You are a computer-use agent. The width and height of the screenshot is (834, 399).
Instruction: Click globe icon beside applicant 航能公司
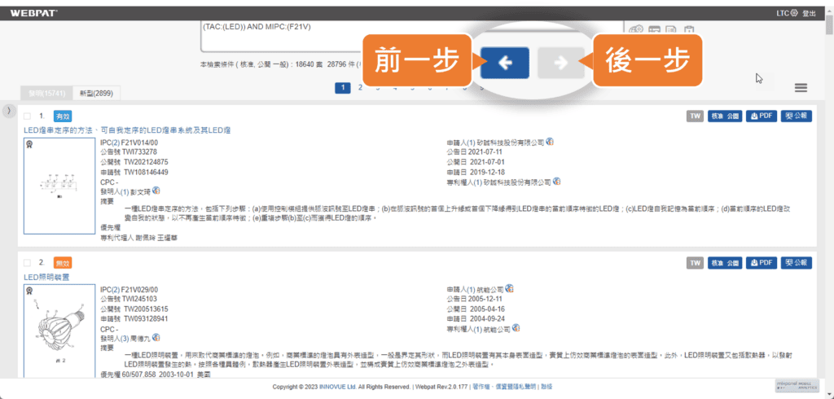pos(509,288)
